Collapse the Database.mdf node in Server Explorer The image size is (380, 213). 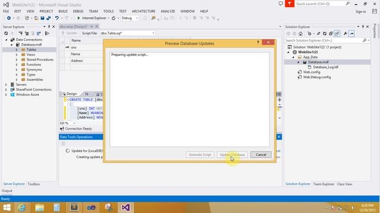pos(12,45)
